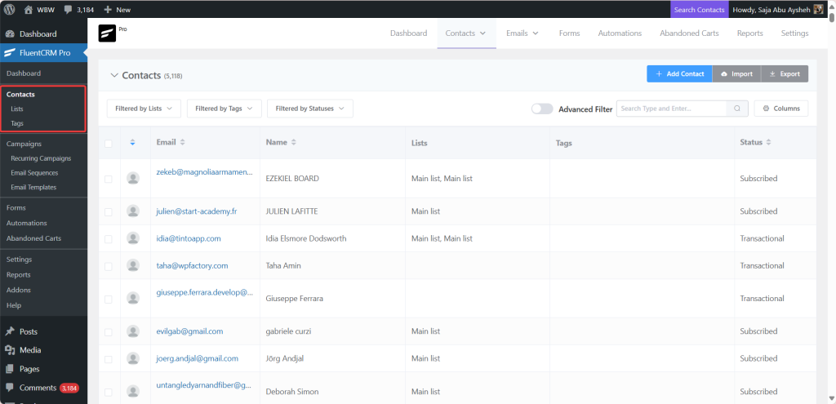Open the Columns settings button
The height and width of the screenshot is (404, 836).
point(781,109)
